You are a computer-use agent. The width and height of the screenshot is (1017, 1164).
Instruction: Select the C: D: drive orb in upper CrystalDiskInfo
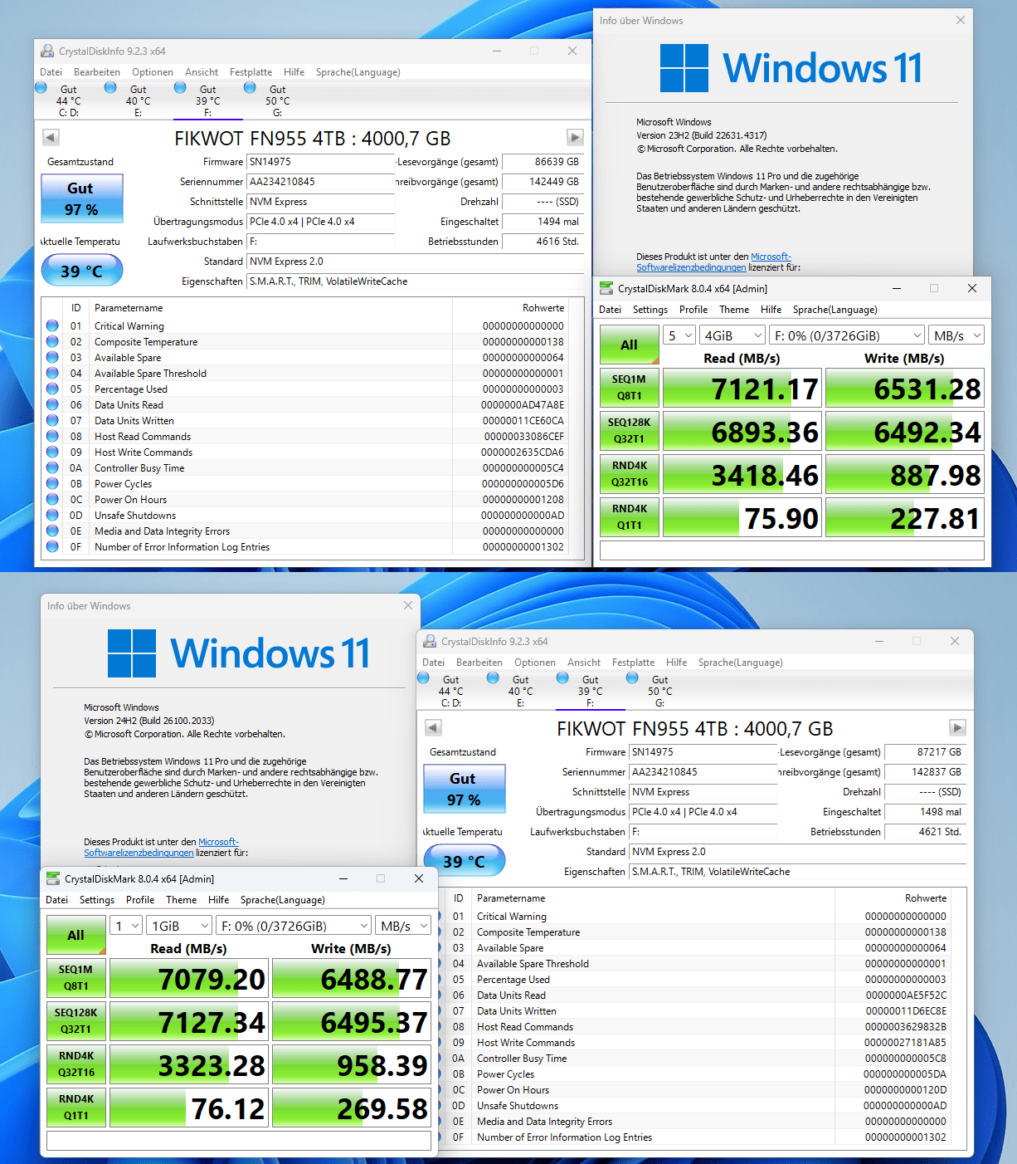[41, 87]
